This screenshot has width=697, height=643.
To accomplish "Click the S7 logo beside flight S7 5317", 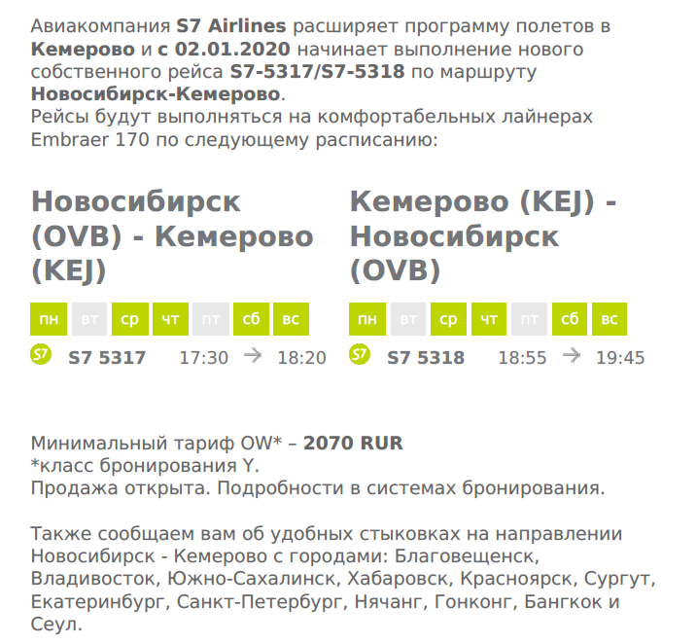I will (41, 355).
